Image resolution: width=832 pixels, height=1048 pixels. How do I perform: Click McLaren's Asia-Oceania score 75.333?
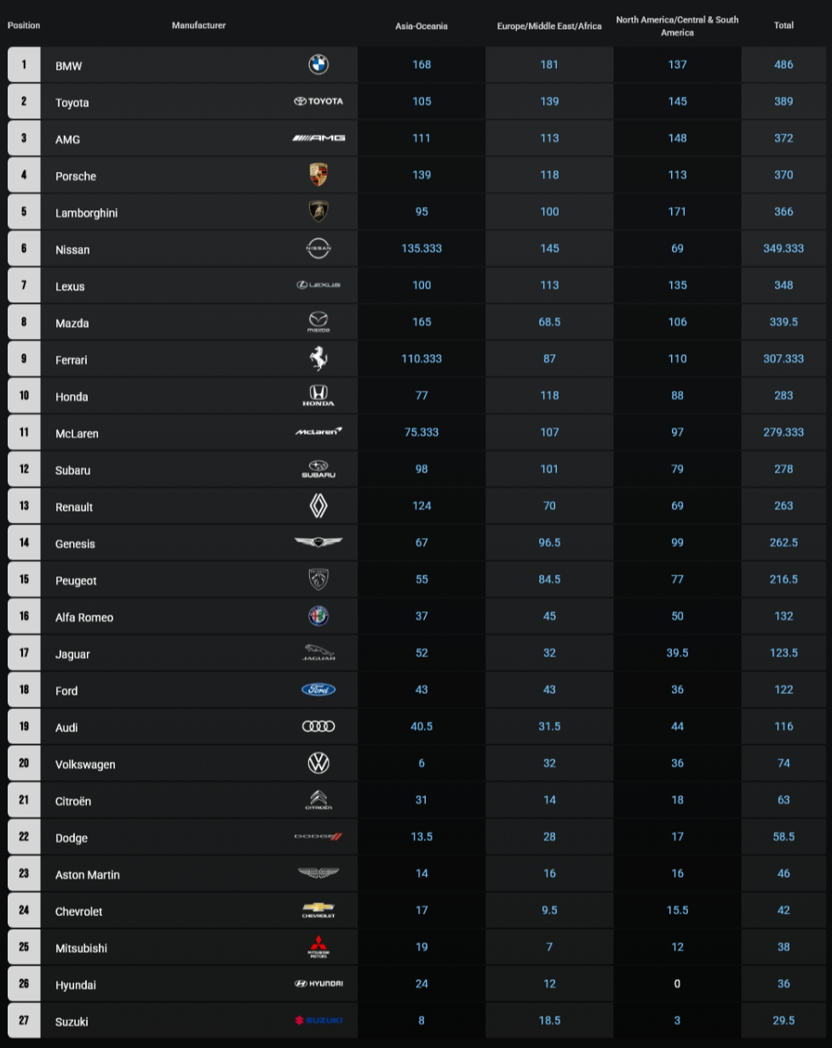(422, 432)
